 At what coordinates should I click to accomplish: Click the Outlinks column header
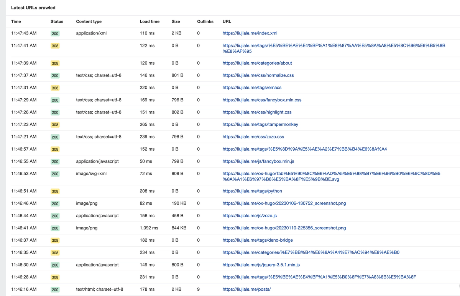(205, 21)
